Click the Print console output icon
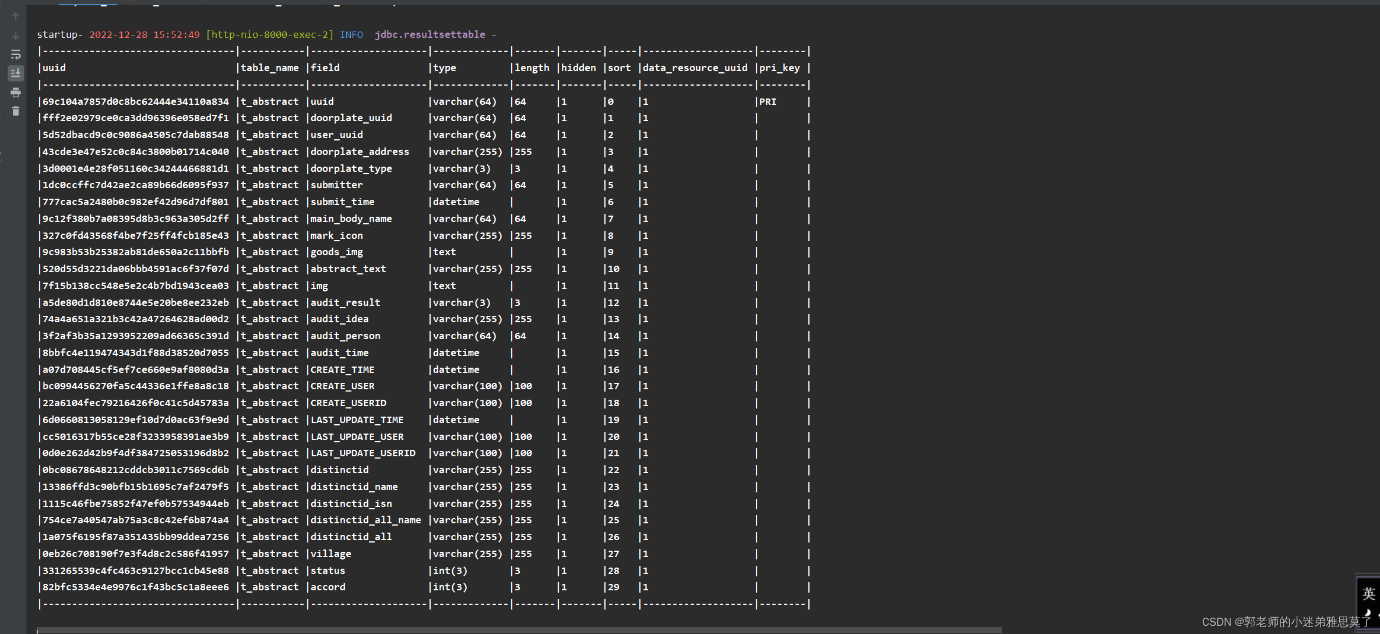The image size is (1380, 634). tap(16, 92)
